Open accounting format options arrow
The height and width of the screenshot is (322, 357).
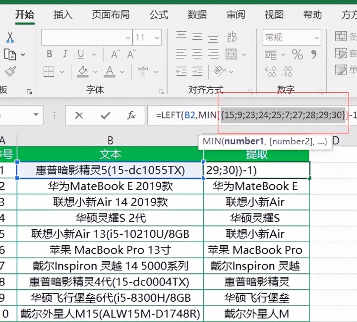point(283,54)
